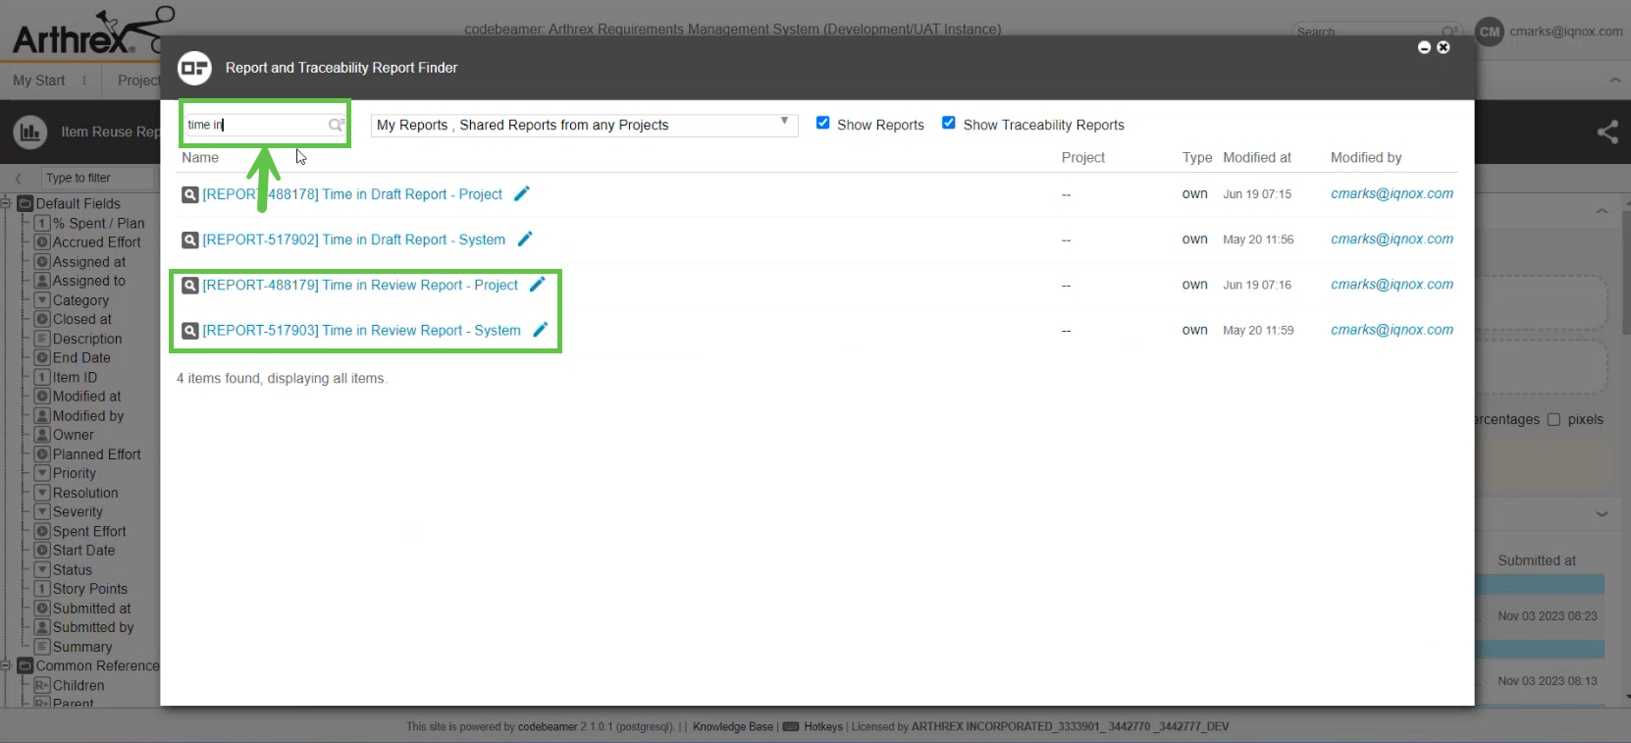
Task: Open Time in Review Report - Project link
Action: [x=359, y=285]
